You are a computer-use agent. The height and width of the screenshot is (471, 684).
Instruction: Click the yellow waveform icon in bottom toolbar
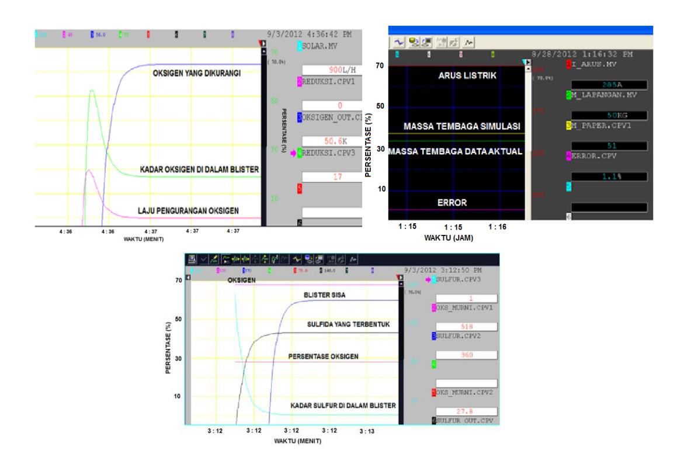coord(297,259)
